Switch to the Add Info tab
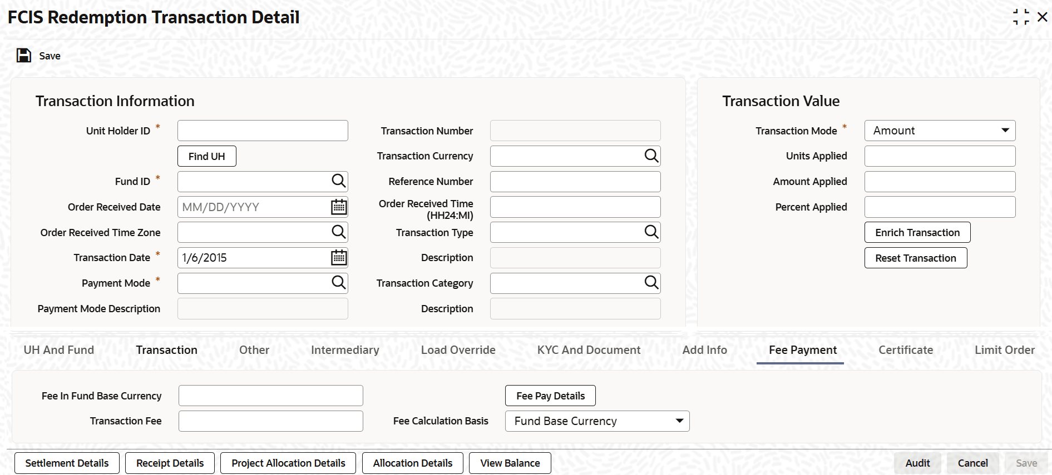The width and height of the screenshot is (1052, 475). [x=704, y=350]
